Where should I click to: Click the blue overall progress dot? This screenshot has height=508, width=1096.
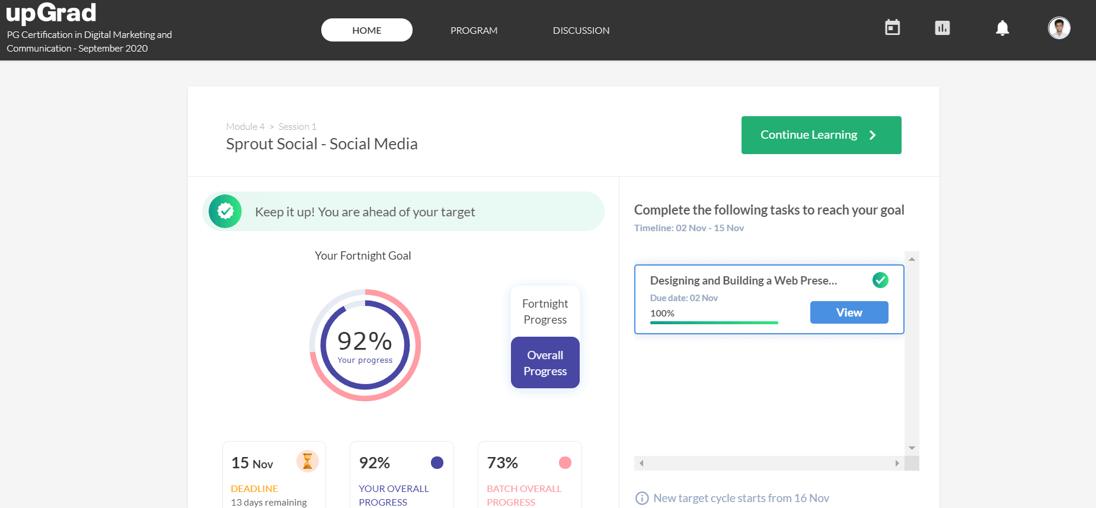click(437, 462)
